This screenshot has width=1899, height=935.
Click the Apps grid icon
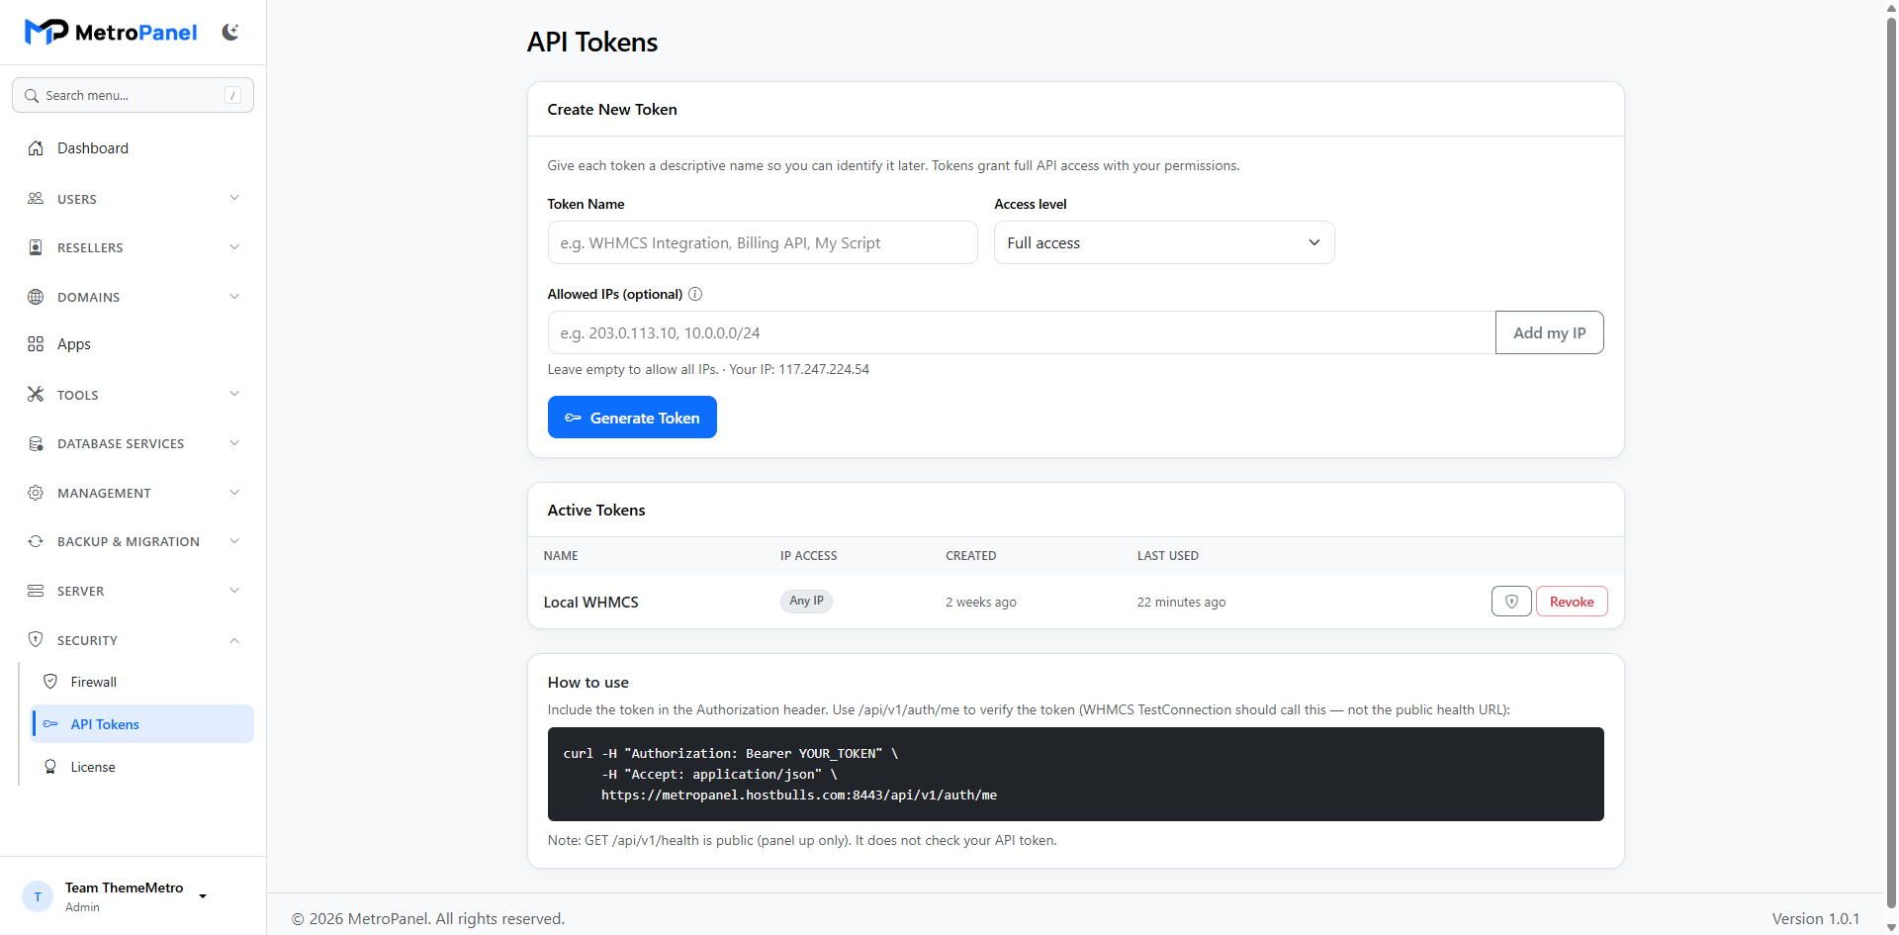(x=36, y=344)
